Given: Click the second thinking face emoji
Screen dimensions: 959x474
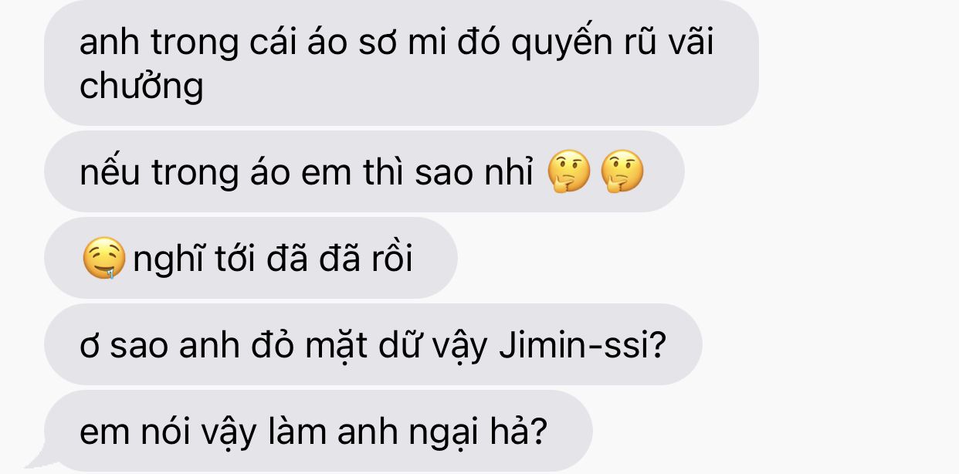Looking at the screenshot, I should click(x=622, y=174).
